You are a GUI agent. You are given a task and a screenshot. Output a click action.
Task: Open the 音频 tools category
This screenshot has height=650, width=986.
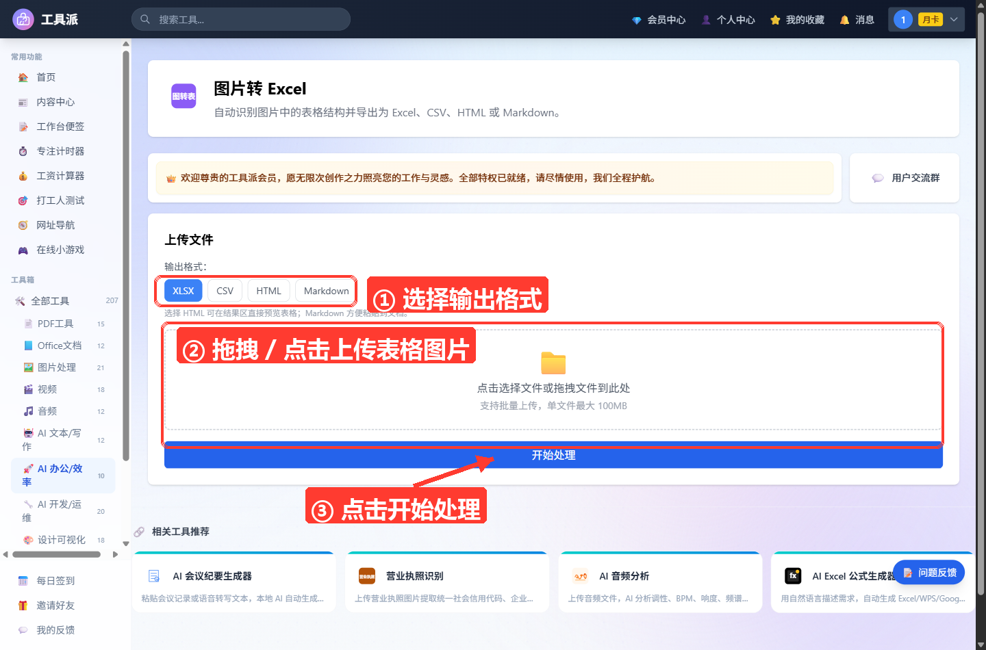click(63, 411)
